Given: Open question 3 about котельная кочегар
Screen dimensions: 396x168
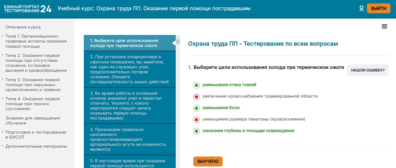Looking at the screenshot, I should pyautogui.click(x=129, y=106).
